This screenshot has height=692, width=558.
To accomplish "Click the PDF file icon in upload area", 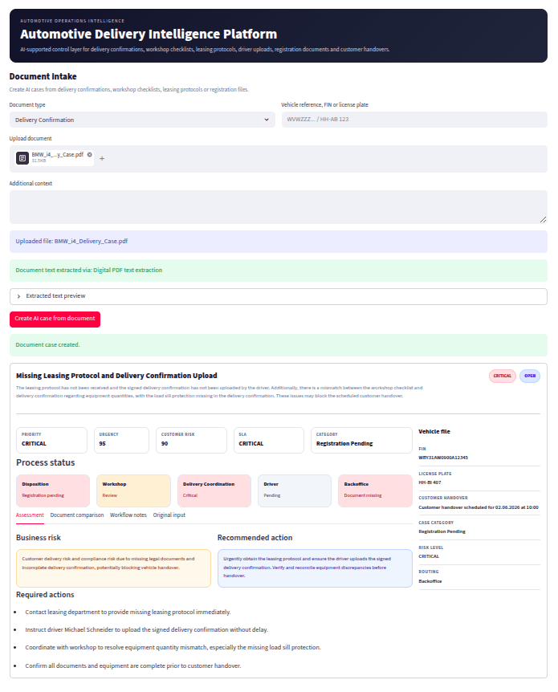I will point(22,158).
